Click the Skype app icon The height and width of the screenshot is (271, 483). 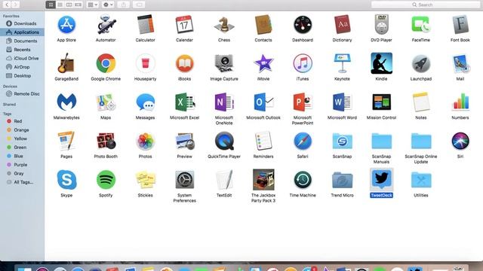[x=66, y=180]
